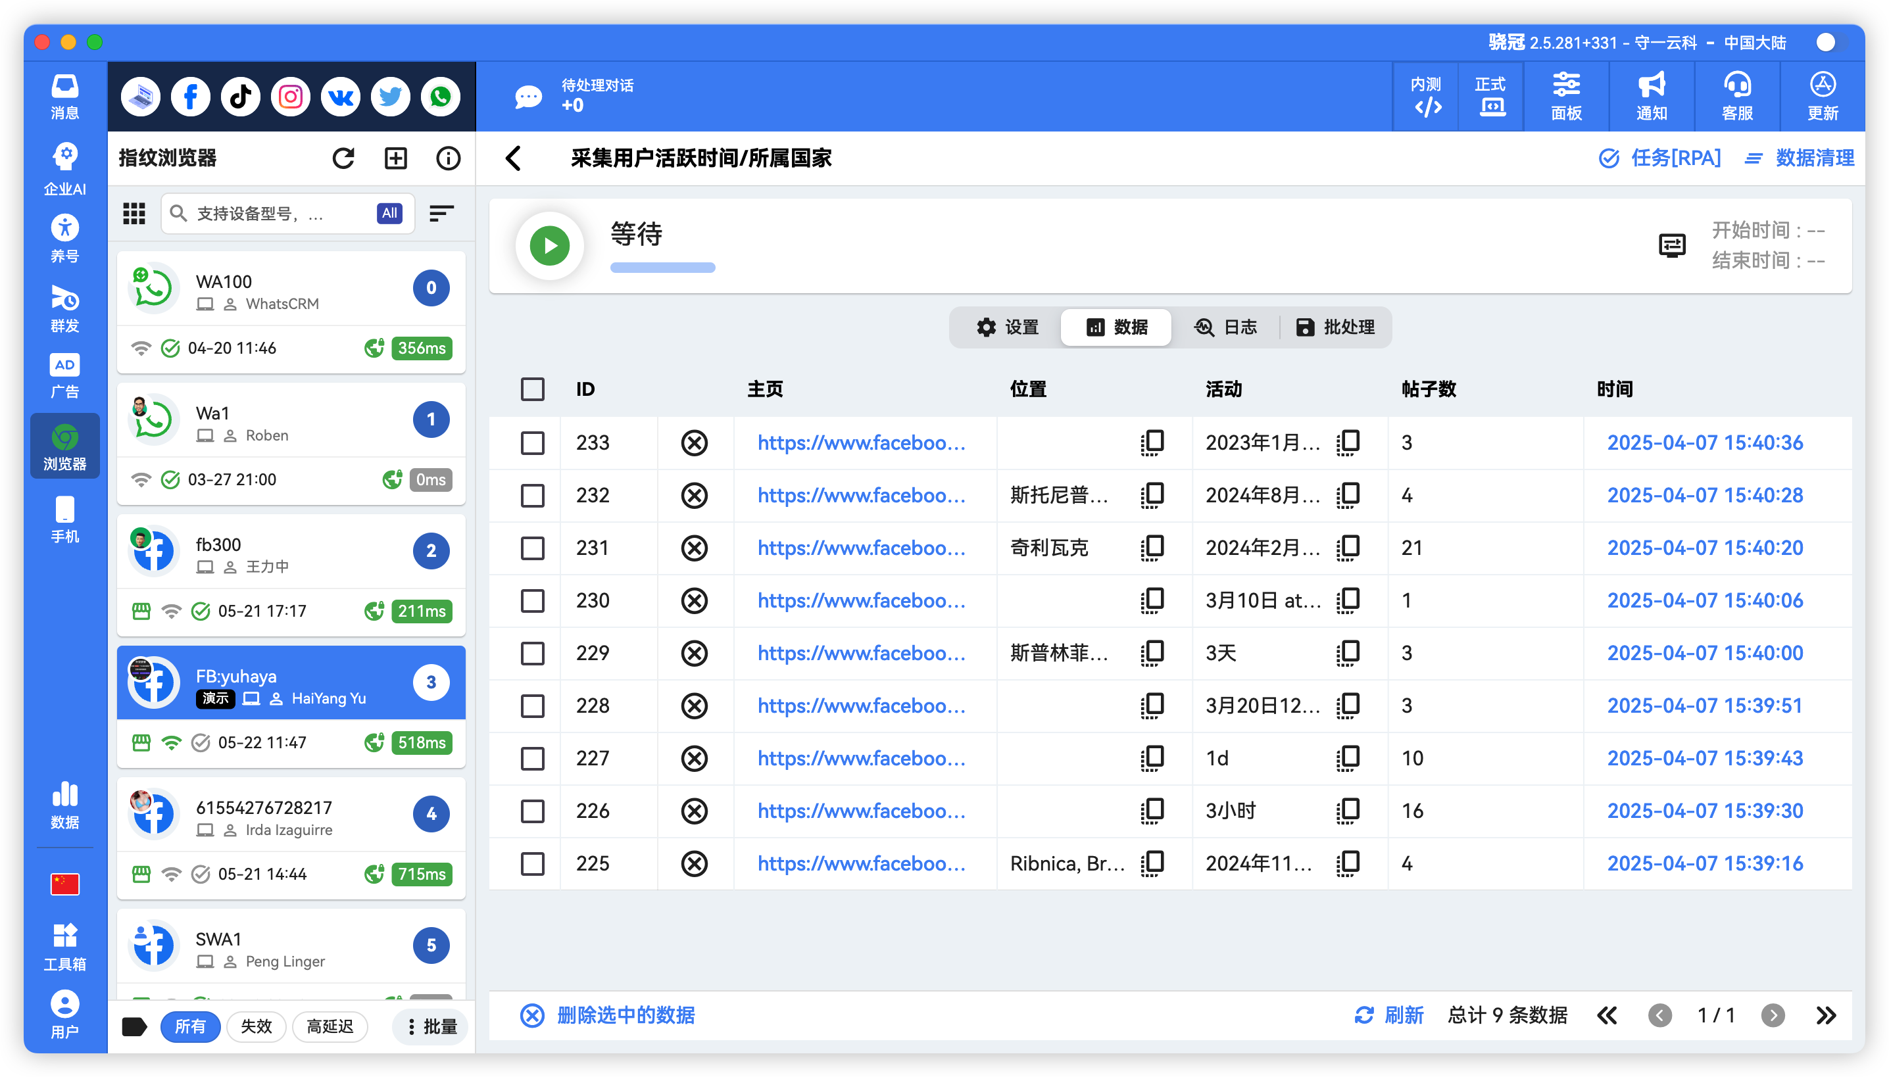Open the 客服 customer service panel
The image size is (1889, 1077).
[x=1736, y=96]
